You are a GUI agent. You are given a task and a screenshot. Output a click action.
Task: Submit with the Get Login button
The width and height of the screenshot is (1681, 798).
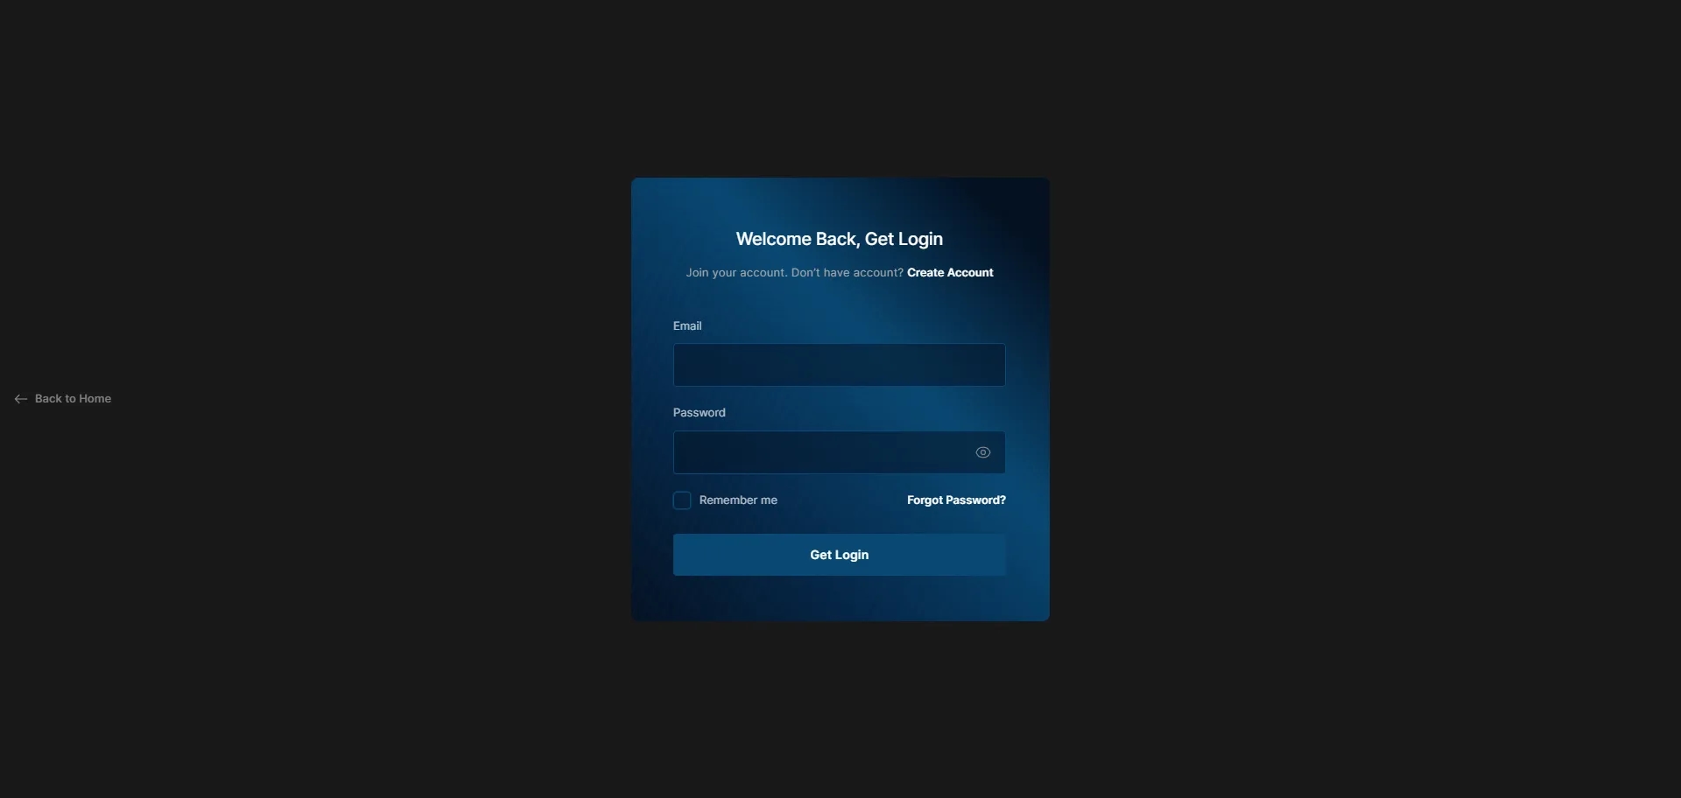coord(839,555)
